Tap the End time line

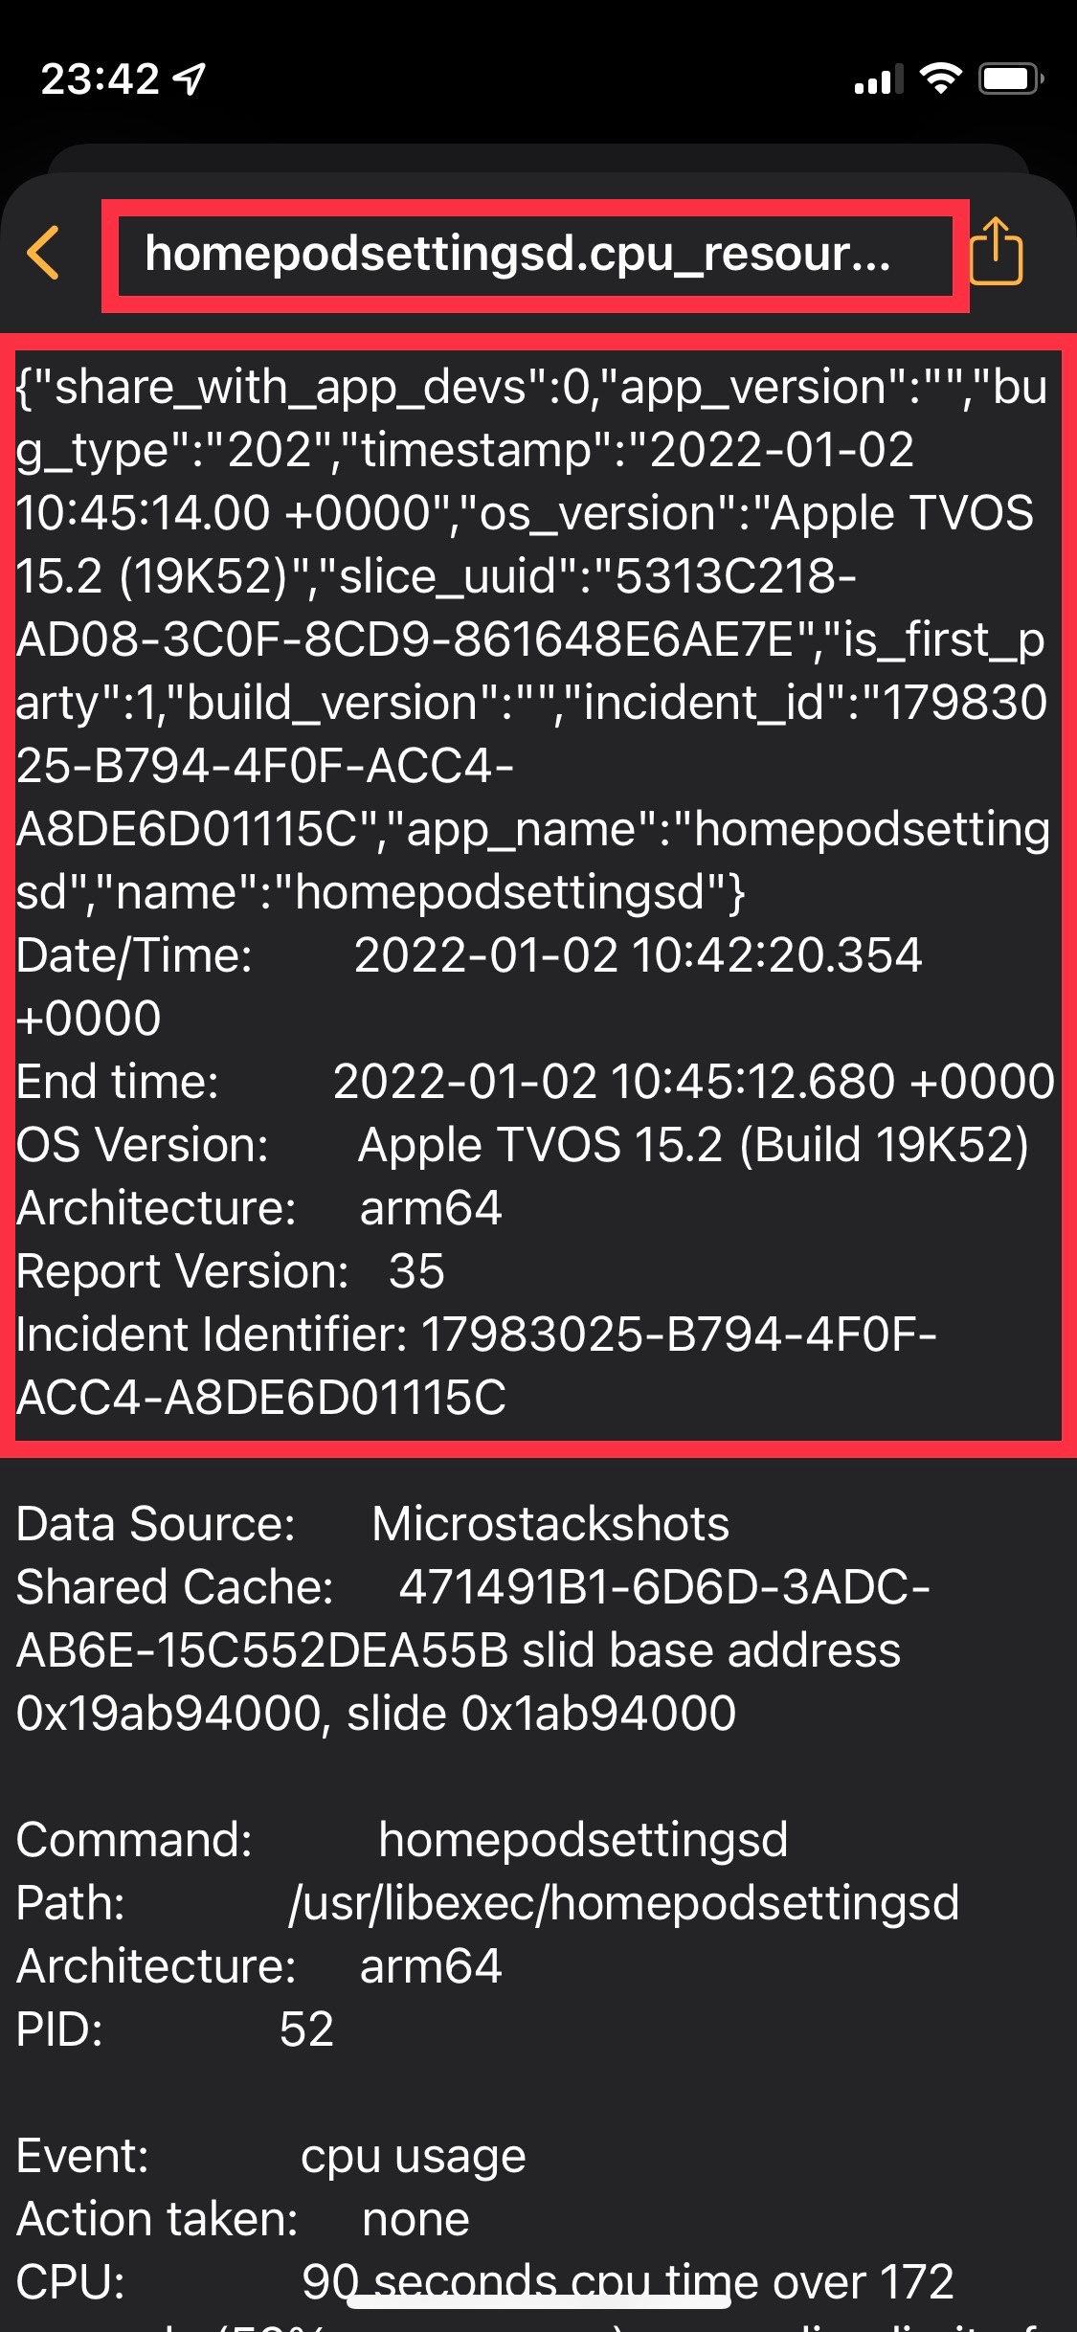[534, 1082]
